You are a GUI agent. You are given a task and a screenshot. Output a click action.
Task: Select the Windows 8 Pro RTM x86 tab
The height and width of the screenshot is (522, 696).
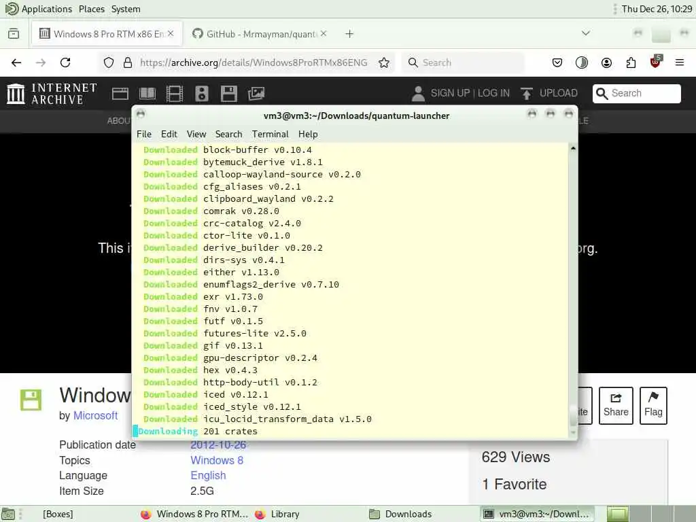click(x=107, y=34)
